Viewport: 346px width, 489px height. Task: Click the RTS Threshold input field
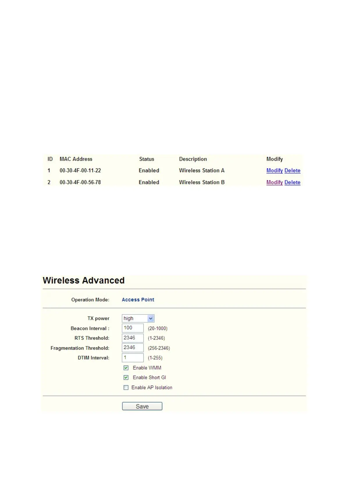click(x=133, y=338)
